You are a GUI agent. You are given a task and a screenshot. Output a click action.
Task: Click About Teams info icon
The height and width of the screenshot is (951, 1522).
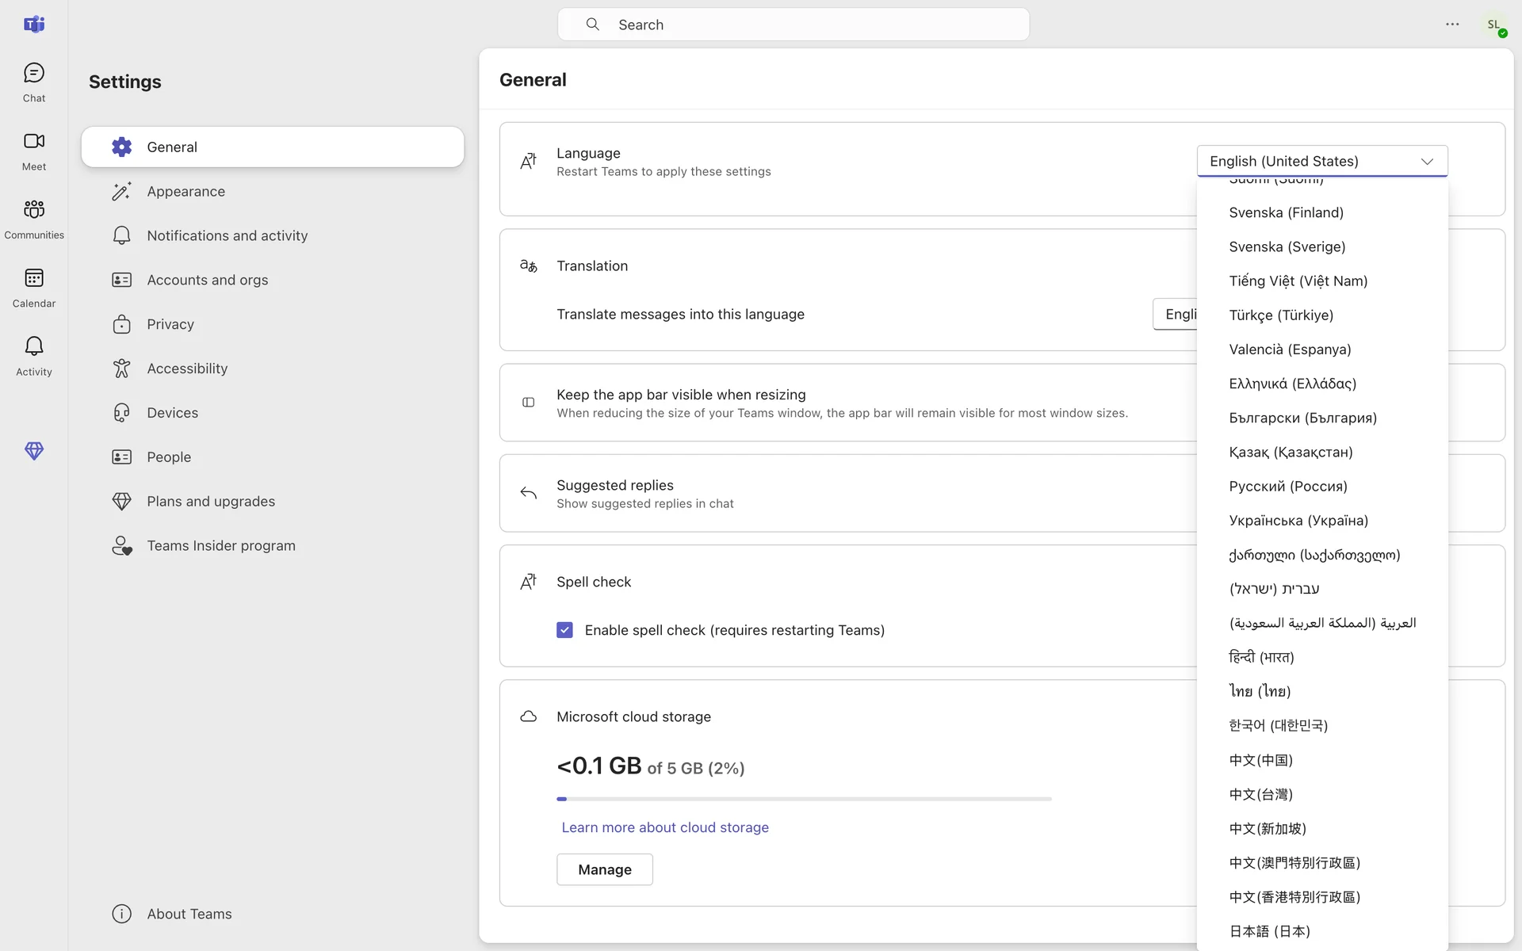click(121, 914)
